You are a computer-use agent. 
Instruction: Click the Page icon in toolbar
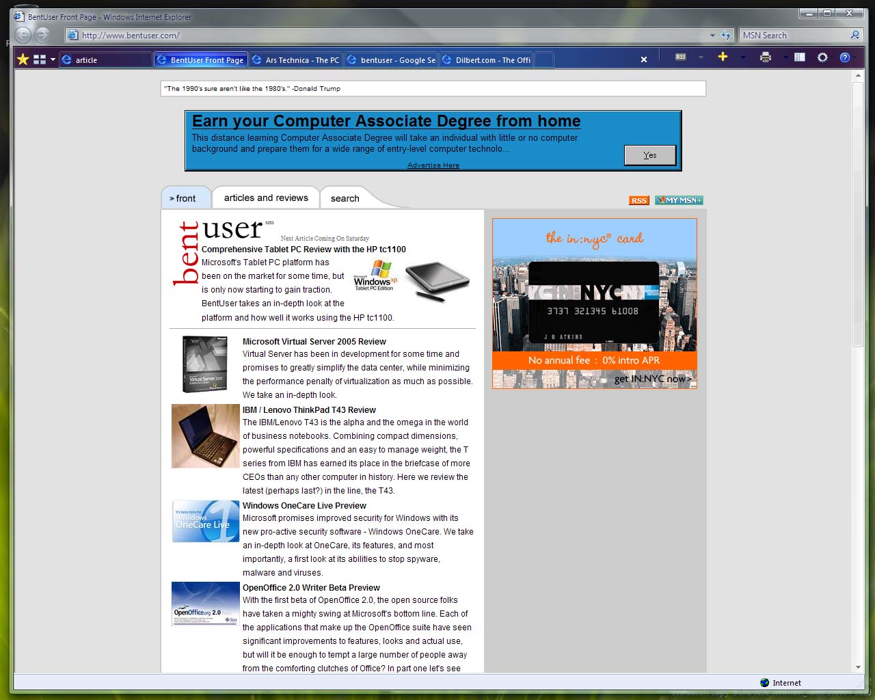coord(800,57)
